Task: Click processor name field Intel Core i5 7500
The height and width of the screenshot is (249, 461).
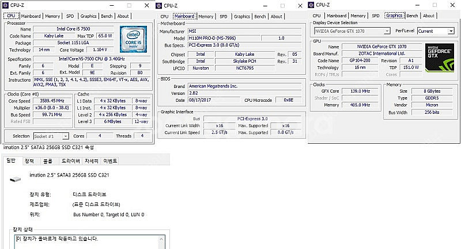Action: click(x=73, y=29)
